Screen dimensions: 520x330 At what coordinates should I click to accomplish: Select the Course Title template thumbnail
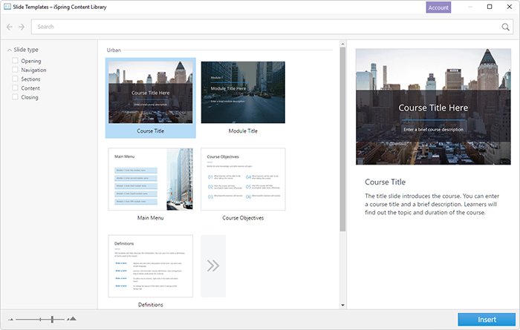151,93
